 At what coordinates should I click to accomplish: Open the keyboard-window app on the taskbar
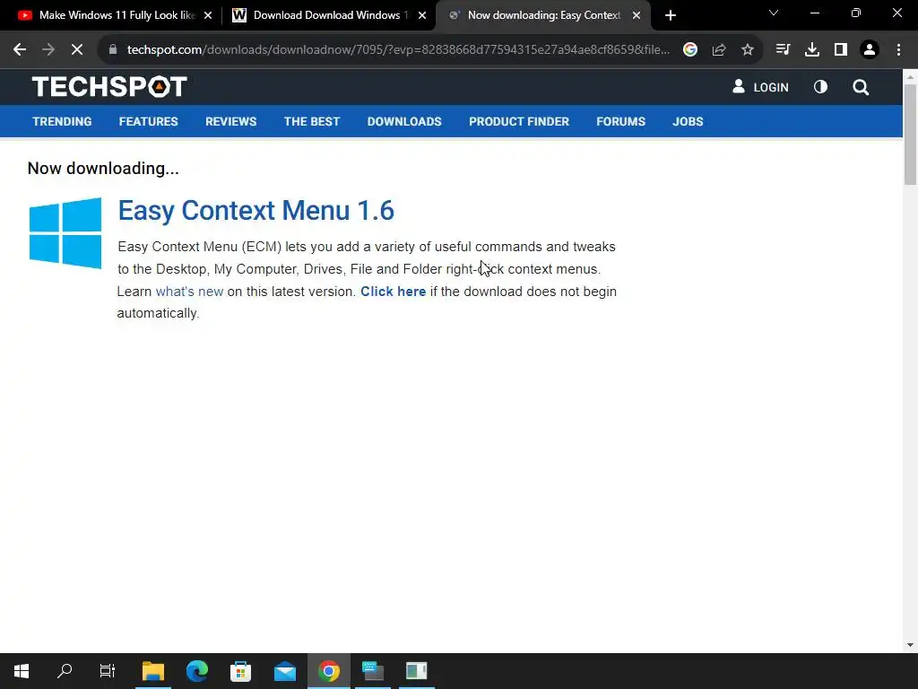[x=373, y=671]
